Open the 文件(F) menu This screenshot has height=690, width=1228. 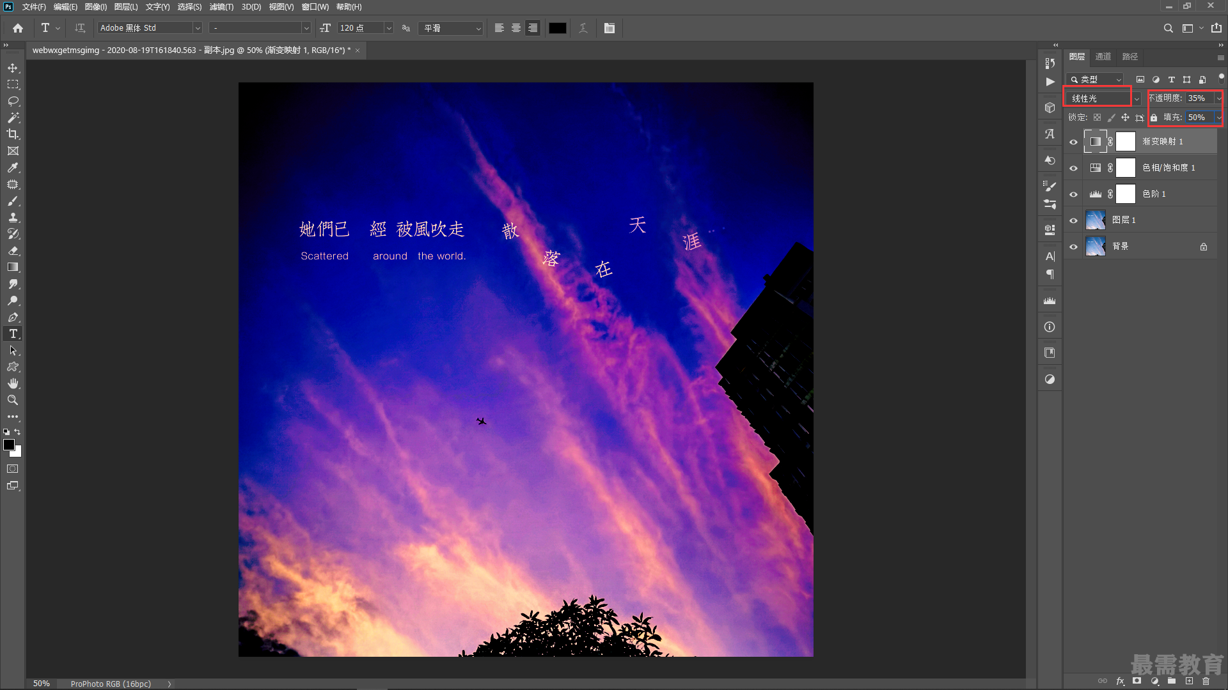tap(34, 7)
